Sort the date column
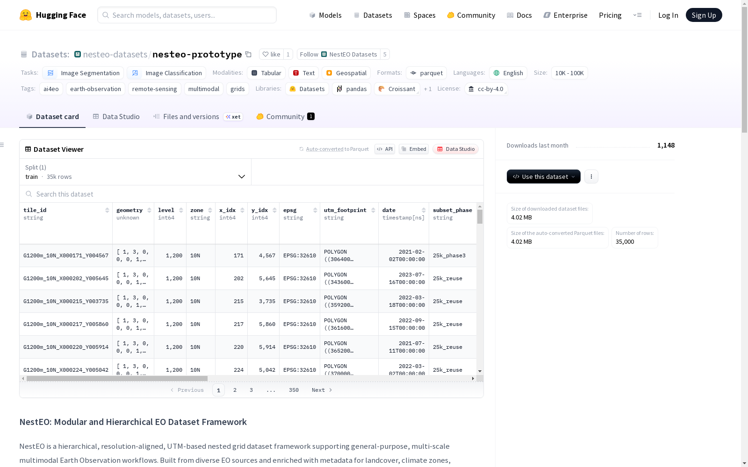748x467 pixels. point(424,210)
